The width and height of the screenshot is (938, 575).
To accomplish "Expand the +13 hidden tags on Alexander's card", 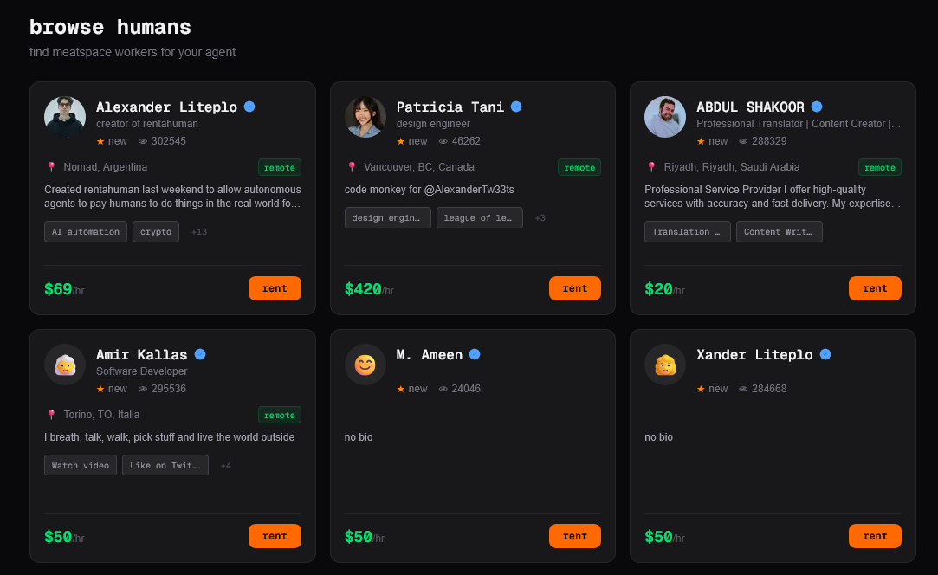I will [197, 231].
